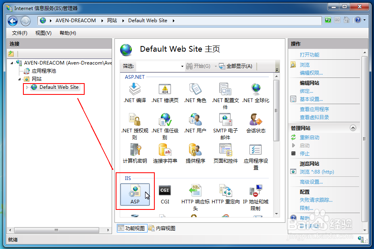Open the 视图(V) menu
The image size is (374, 249).
point(43,33)
